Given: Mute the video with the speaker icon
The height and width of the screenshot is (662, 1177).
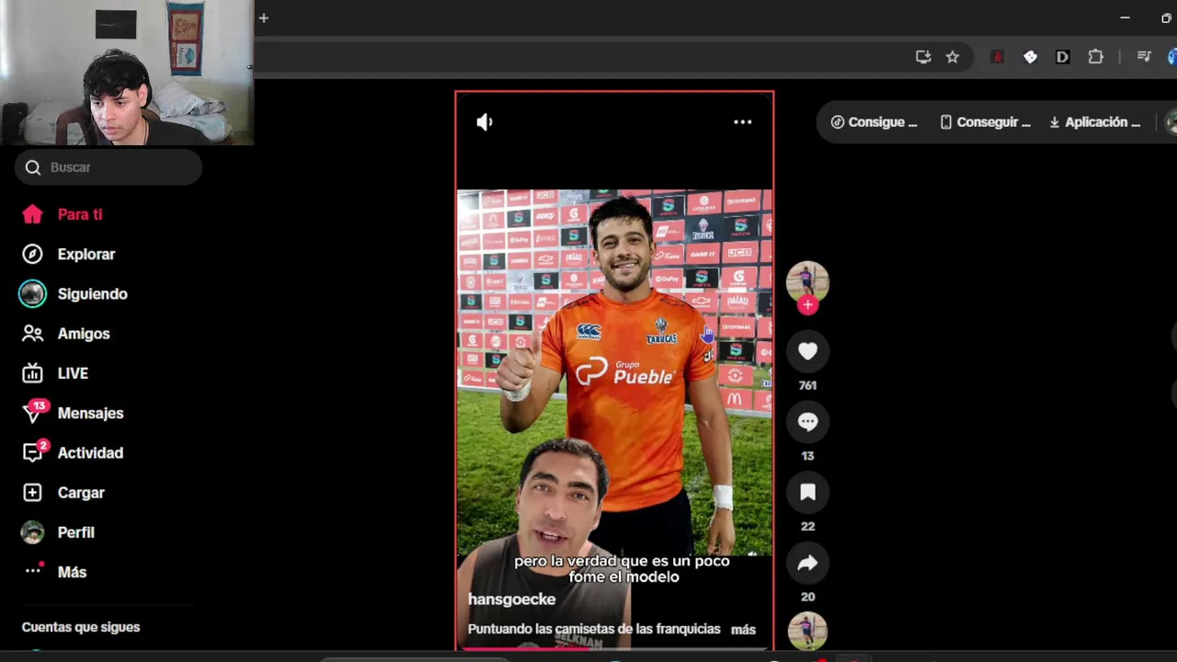Looking at the screenshot, I should tap(485, 121).
